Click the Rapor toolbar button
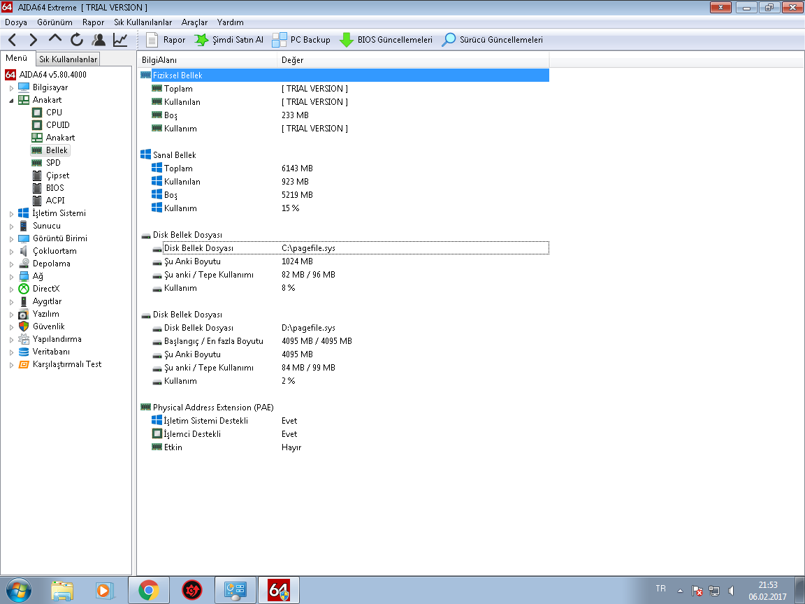This screenshot has width=805, height=604. coord(166,40)
